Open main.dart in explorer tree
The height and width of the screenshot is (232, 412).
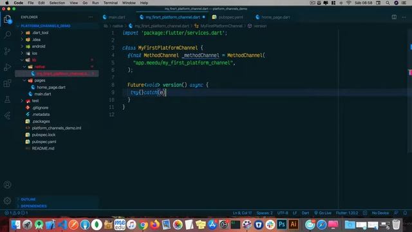tap(42, 94)
